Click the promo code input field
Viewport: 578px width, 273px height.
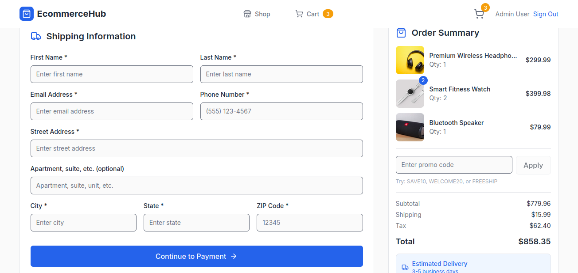coord(454,164)
